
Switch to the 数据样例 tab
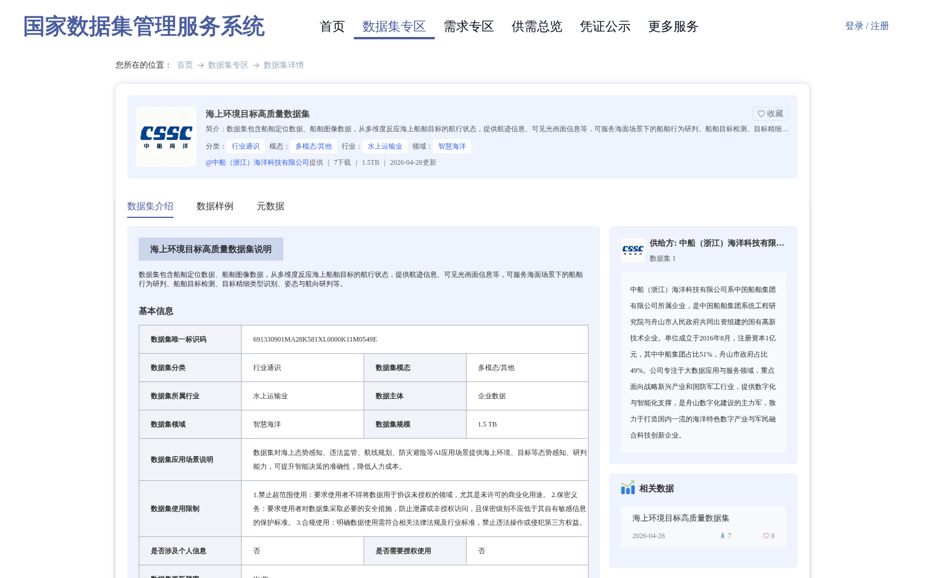coord(215,206)
